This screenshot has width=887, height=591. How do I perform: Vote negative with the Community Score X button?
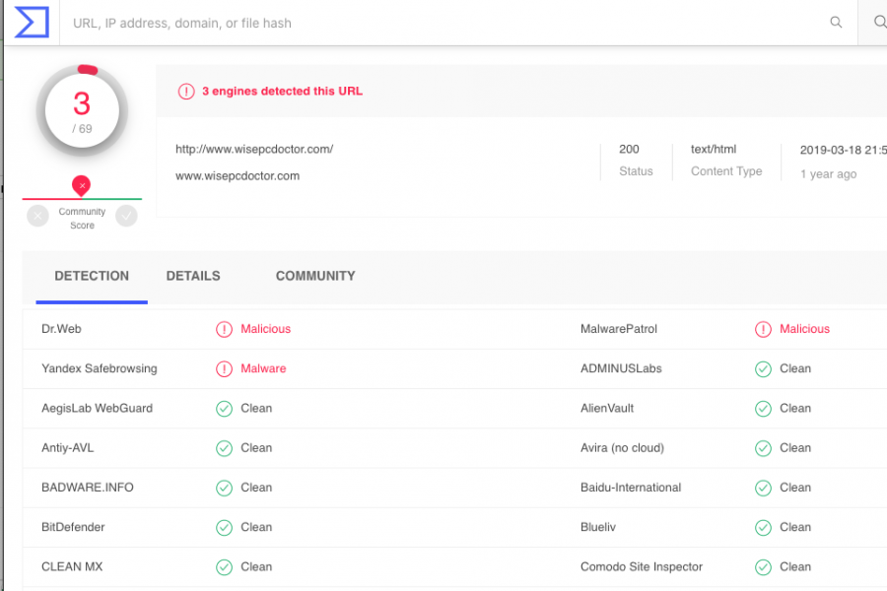pos(37,216)
